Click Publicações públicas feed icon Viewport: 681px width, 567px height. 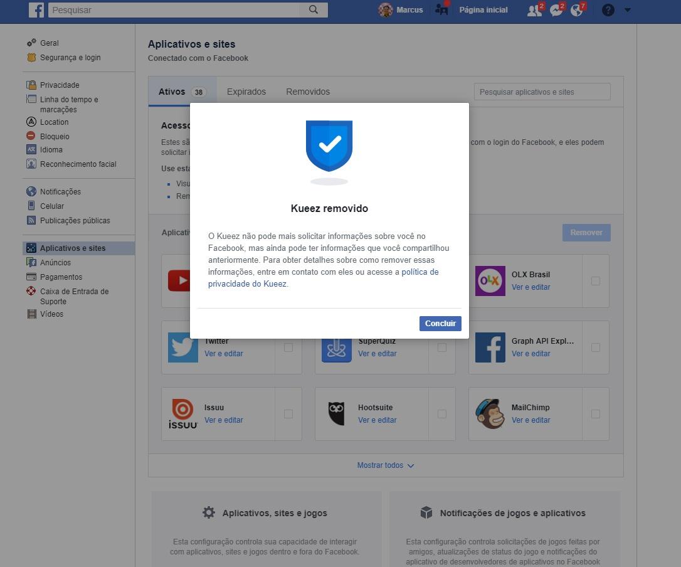(31, 220)
